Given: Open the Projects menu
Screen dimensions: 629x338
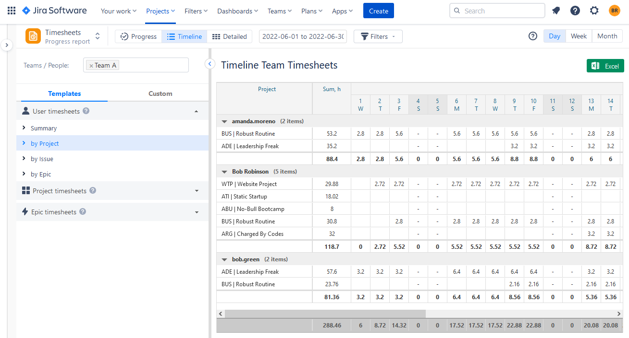Looking at the screenshot, I should pyautogui.click(x=160, y=11).
